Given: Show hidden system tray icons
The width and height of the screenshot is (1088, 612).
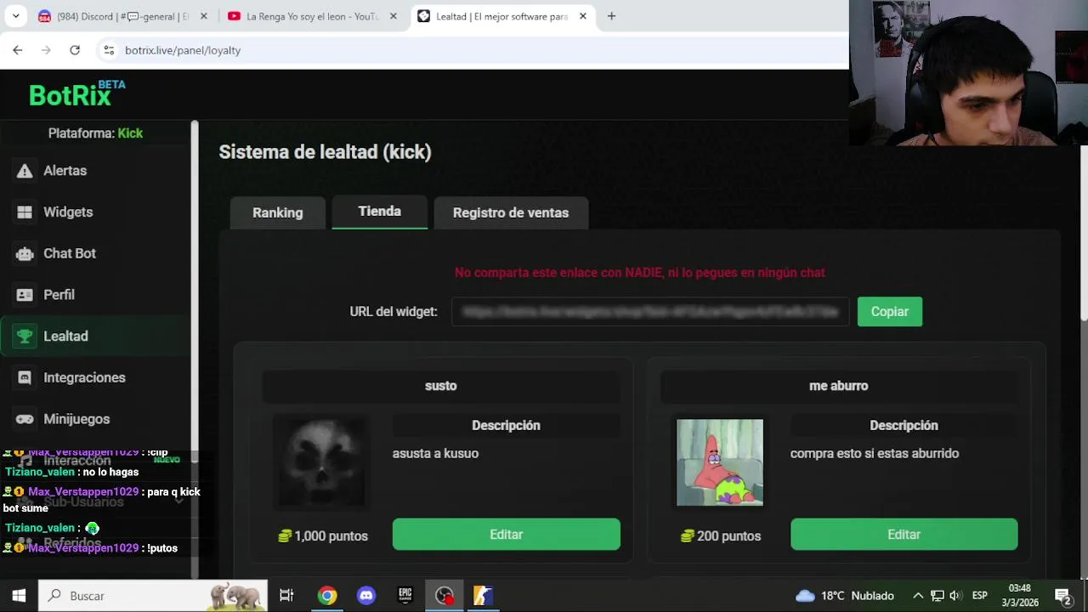Looking at the screenshot, I should (918, 596).
